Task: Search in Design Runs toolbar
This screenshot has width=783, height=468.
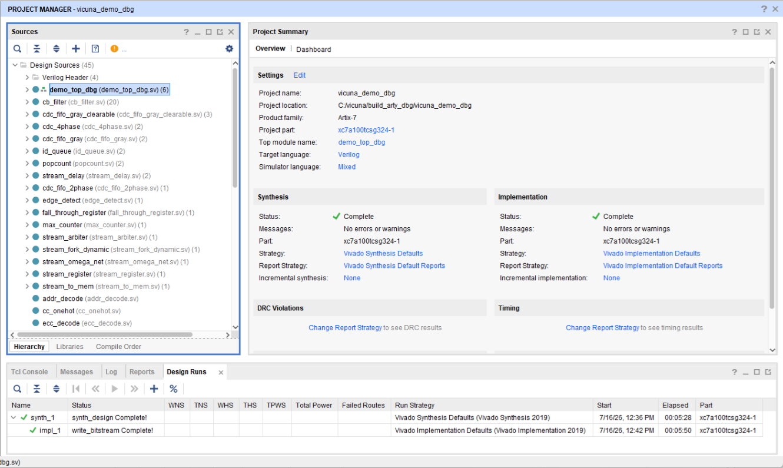Action: click(x=18, y=389)
